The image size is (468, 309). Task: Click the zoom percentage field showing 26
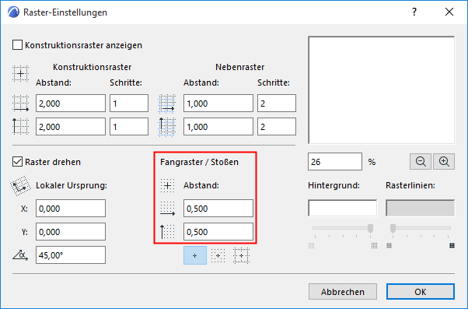point(335,162)
